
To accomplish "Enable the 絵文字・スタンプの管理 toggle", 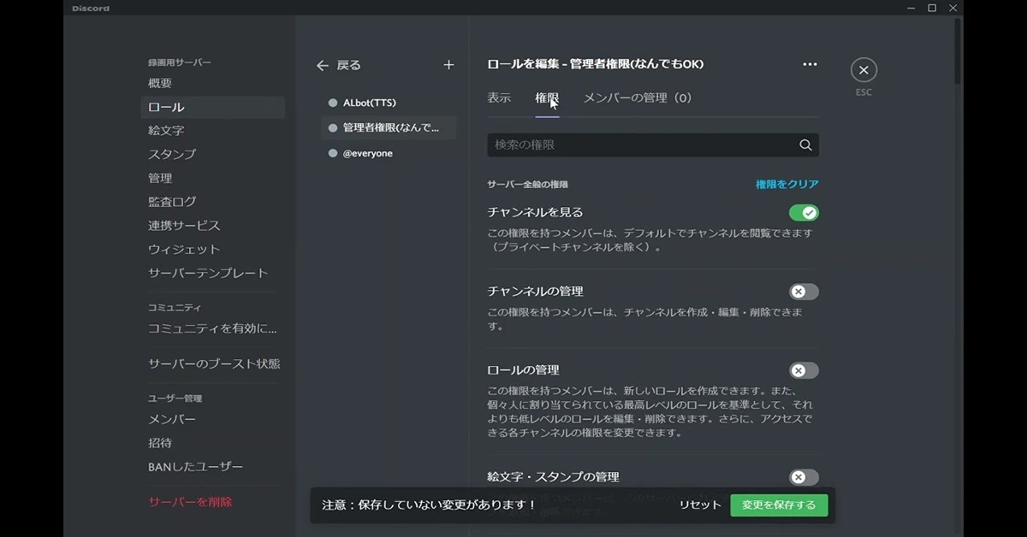I will pyautogui.click(x=803, y=477).
